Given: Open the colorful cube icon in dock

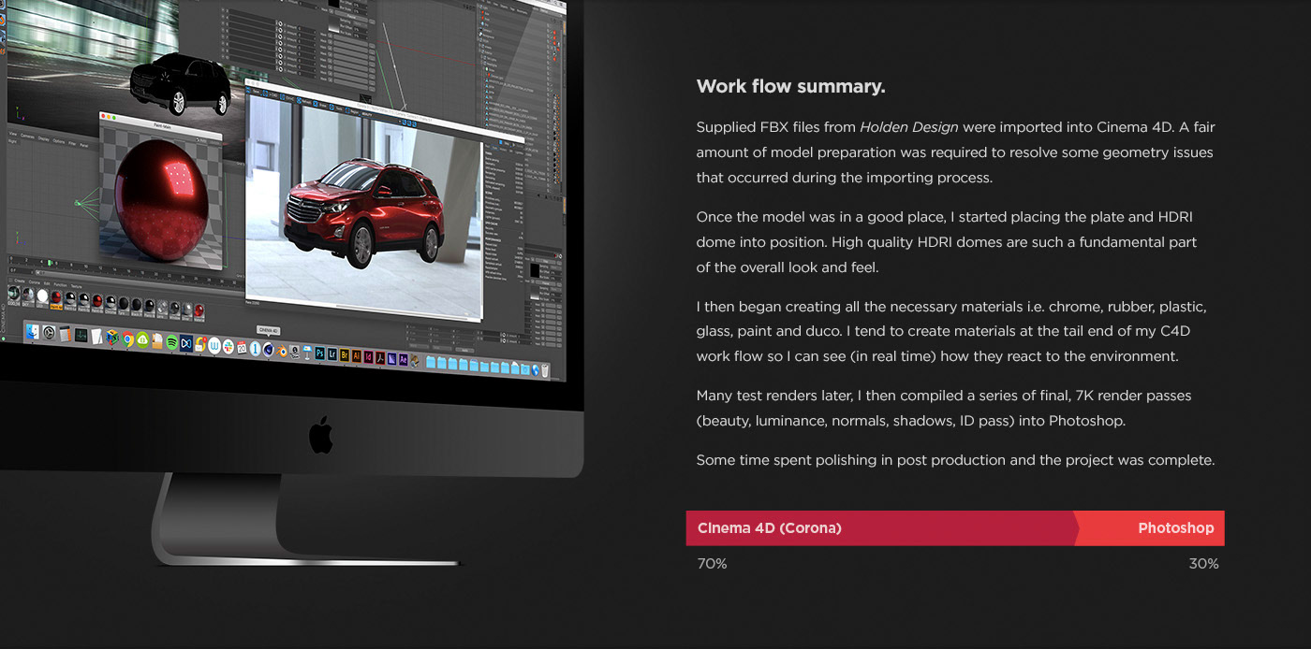Looking at the screenshot, I should (112, 337).
